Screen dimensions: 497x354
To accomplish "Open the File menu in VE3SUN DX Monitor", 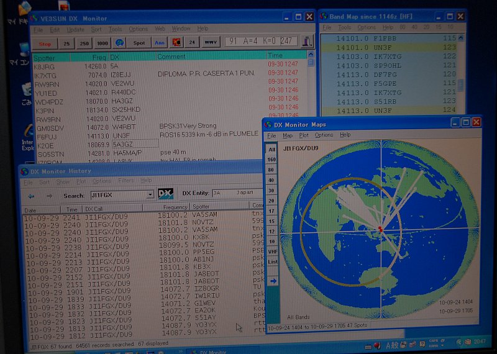I will (38, 30).
